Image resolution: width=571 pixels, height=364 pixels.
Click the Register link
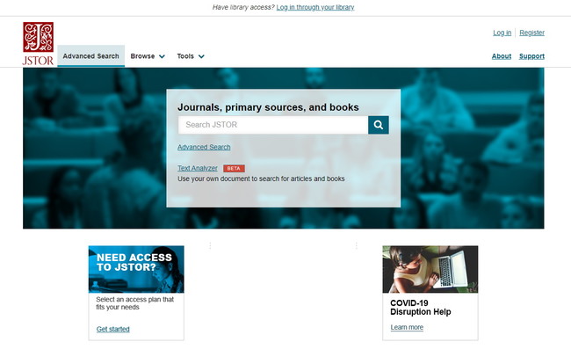pos(531,33)
